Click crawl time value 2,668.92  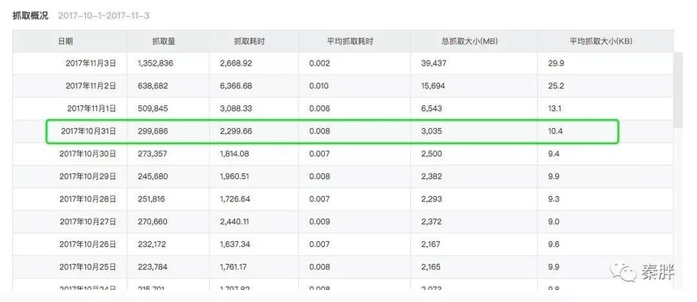click(x=236, y=63)
